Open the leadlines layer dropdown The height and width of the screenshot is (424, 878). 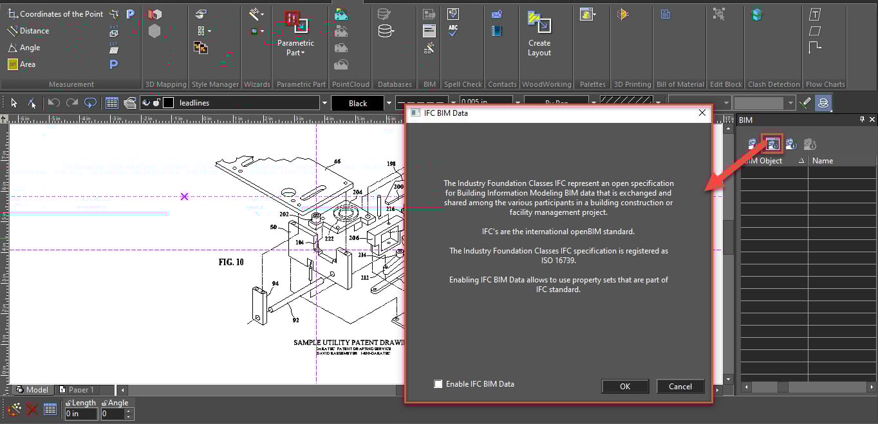[323, 102]
